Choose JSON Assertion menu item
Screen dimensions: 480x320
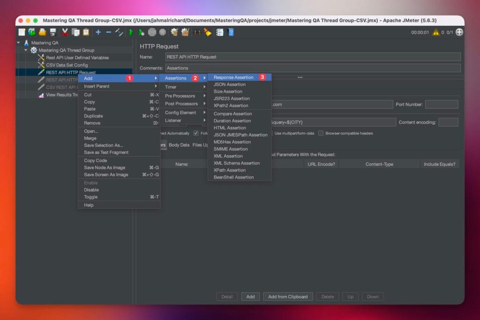click(x=240, y=84)
